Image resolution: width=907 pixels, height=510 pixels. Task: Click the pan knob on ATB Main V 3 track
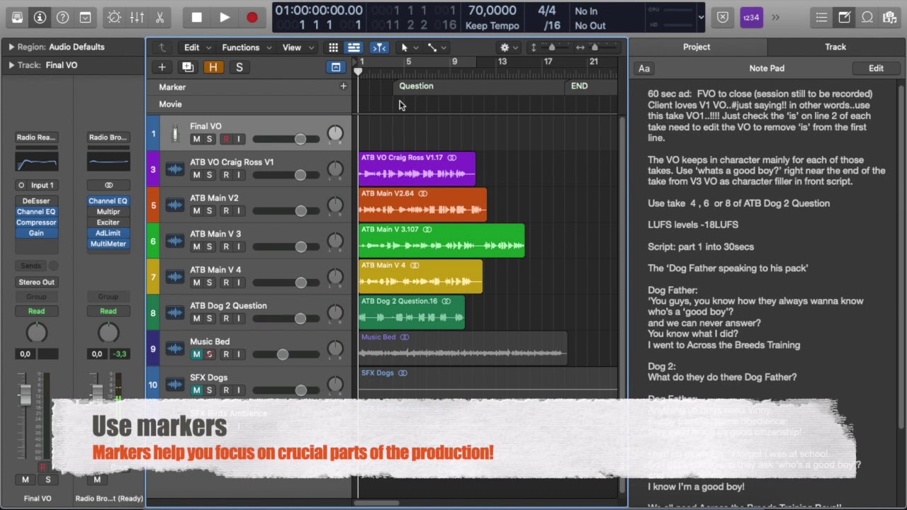pyautogui.click(x=334, y=242)
